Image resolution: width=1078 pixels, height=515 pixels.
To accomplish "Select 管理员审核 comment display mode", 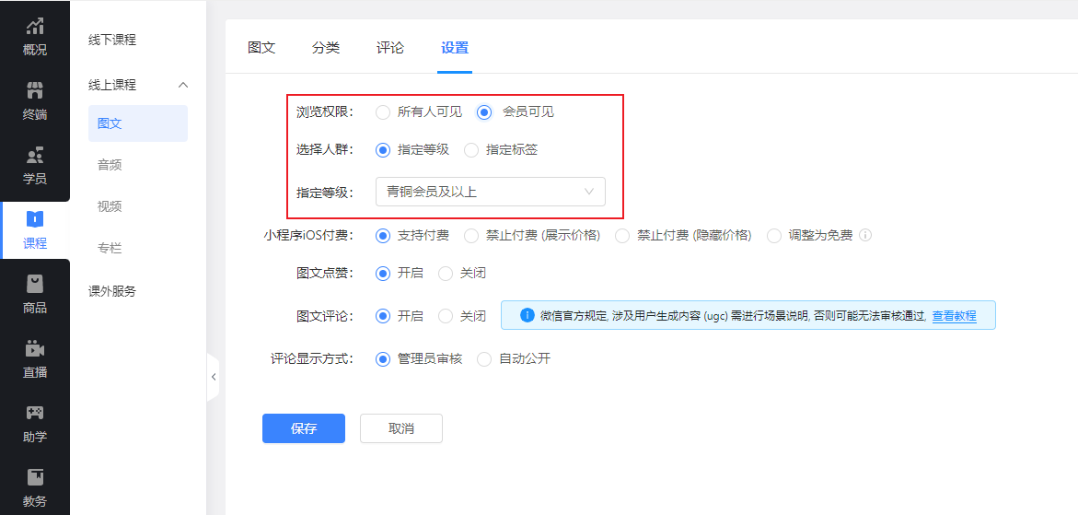I will point(383,359).
